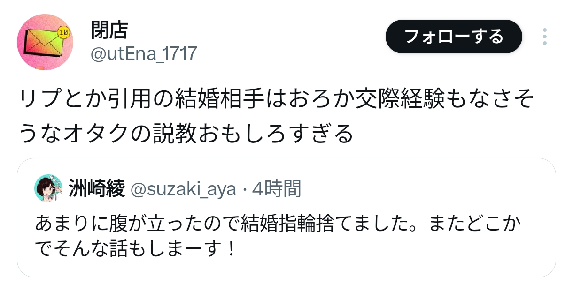573x284 pixels.
Task: Open the @suzaki_aya handle
Action: click(x=183, y=189)
